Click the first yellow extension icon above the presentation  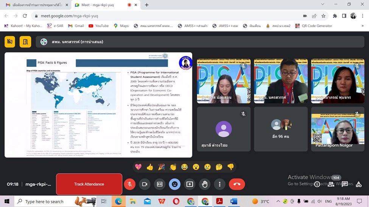pos(9,42)
